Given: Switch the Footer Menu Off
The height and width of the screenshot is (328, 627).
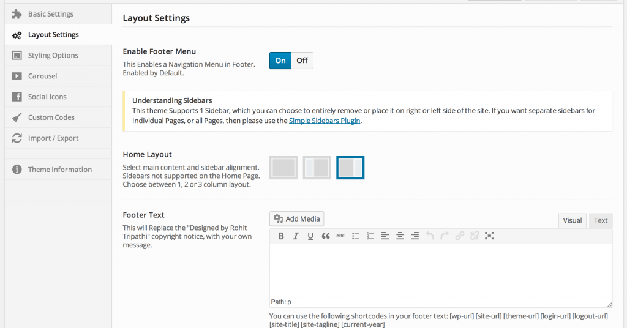Looking at the screenshot, I should (x=302, y=61).
